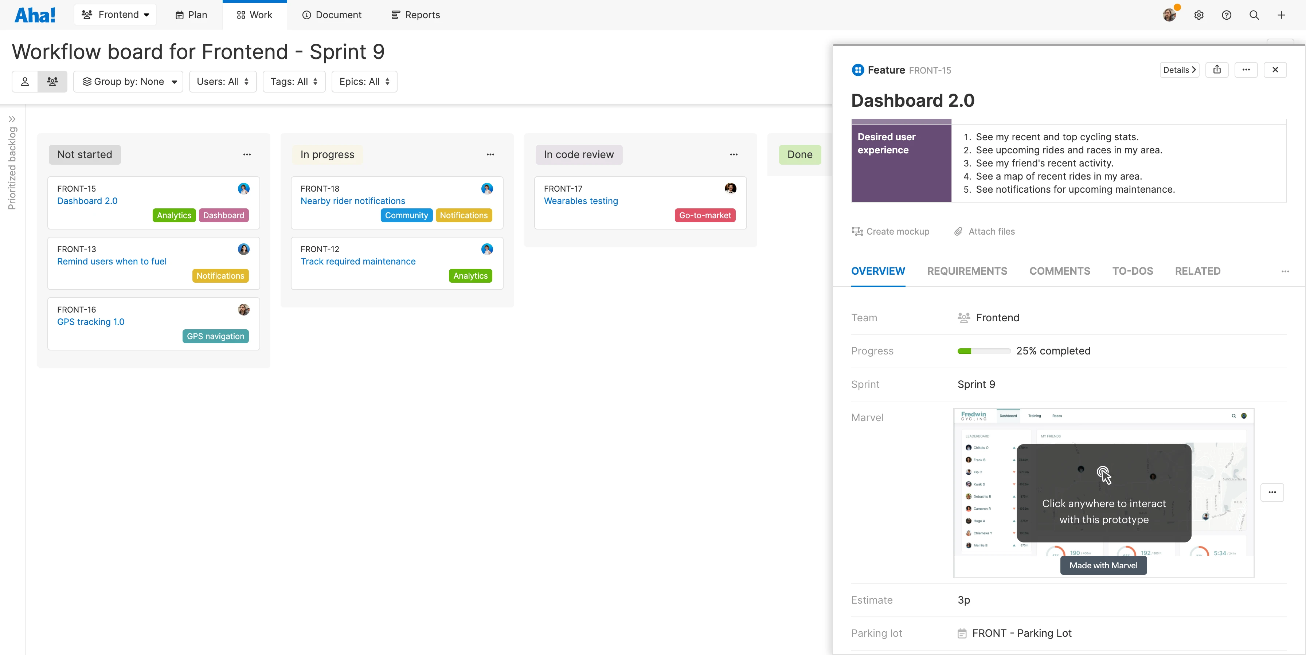This screenshot has width=1306, height=655.
Task: Click the Aha! logo
Action: click(35, 14)
